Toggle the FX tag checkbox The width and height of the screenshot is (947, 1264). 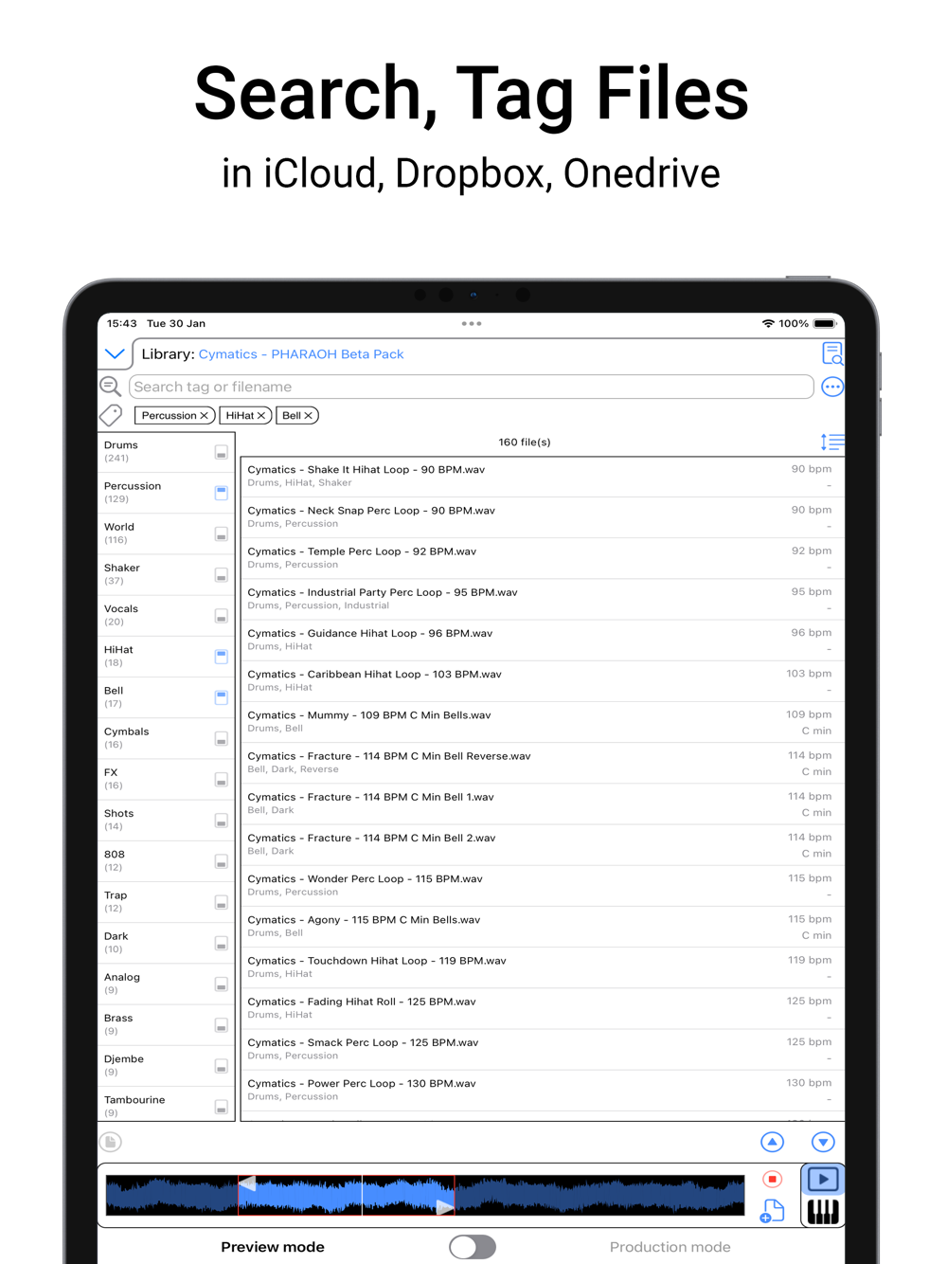click(x=221, y=780)
